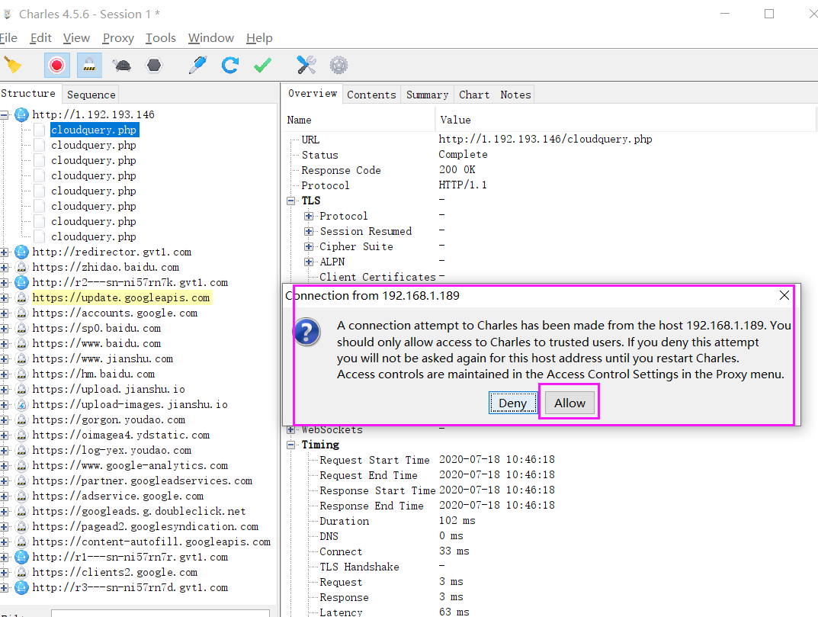Toggle SSL proxying with the padlock icon
This screenshot has height=617, width=818.
point(89,66)
